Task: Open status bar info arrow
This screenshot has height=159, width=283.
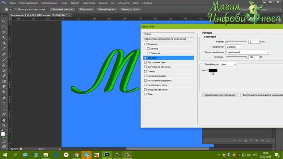Action: coord(60,149)
